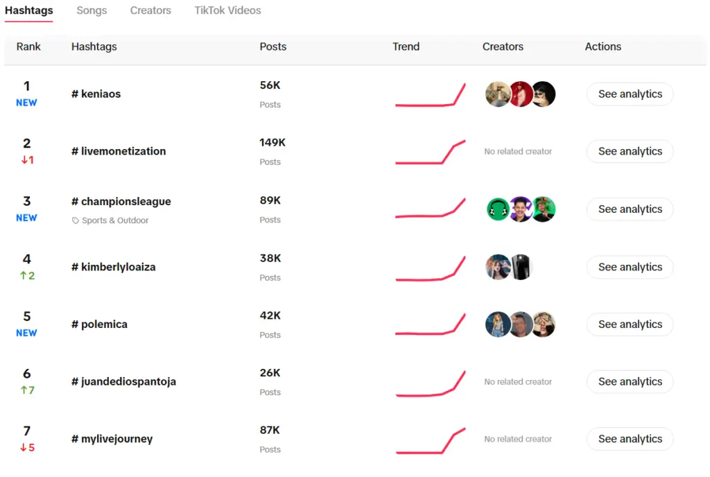Open championsleague hashtag analytics
Screen dimensions: 710x477
click(629, 209)
